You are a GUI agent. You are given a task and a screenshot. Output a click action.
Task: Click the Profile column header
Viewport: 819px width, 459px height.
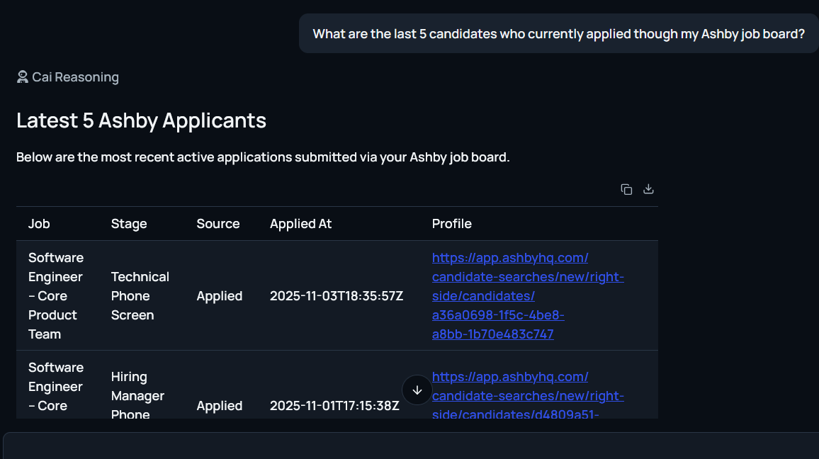point(452,224)
